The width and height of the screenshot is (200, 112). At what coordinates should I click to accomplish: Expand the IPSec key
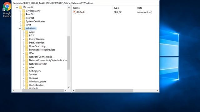pos(23,54)
